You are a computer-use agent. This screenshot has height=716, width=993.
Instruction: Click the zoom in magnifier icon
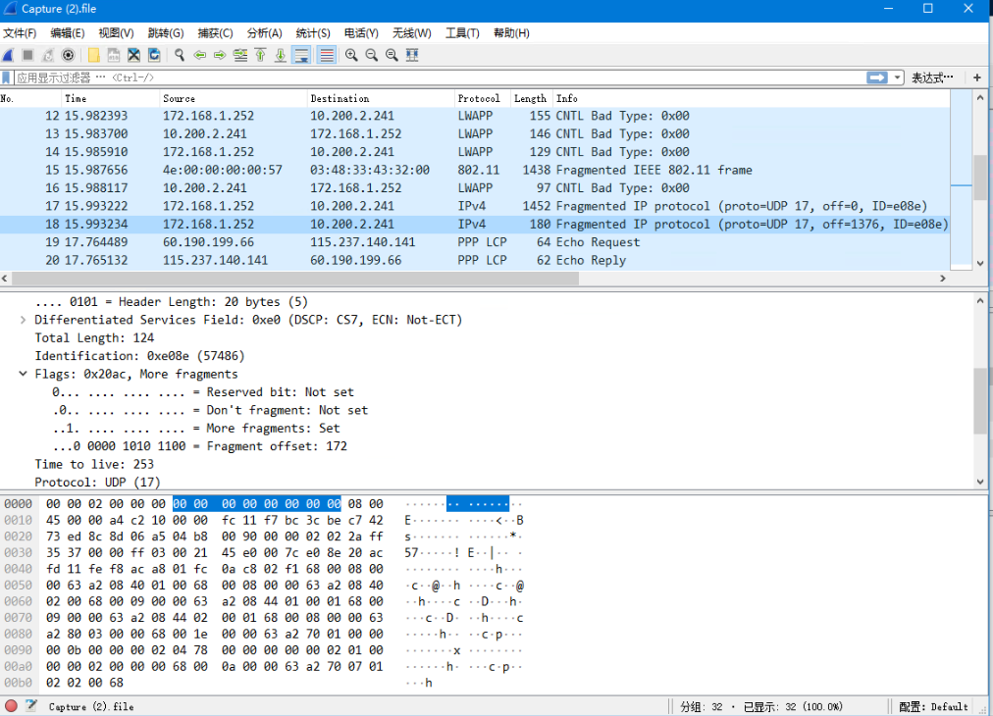tap(351, 55)
